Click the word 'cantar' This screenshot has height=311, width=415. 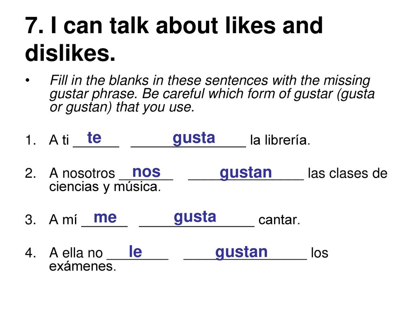(279, 220)
